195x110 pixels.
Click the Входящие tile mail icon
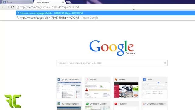59,104
